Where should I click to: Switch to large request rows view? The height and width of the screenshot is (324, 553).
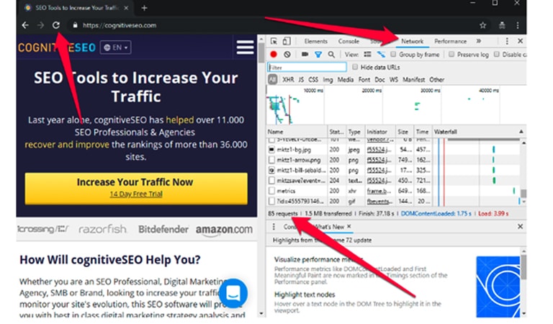point(367,54)
